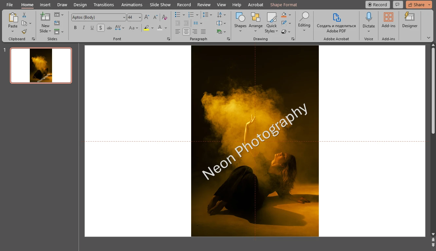Click Создать и поделиться Adobe PDF

pyautogui.click(x=336, y=22)
